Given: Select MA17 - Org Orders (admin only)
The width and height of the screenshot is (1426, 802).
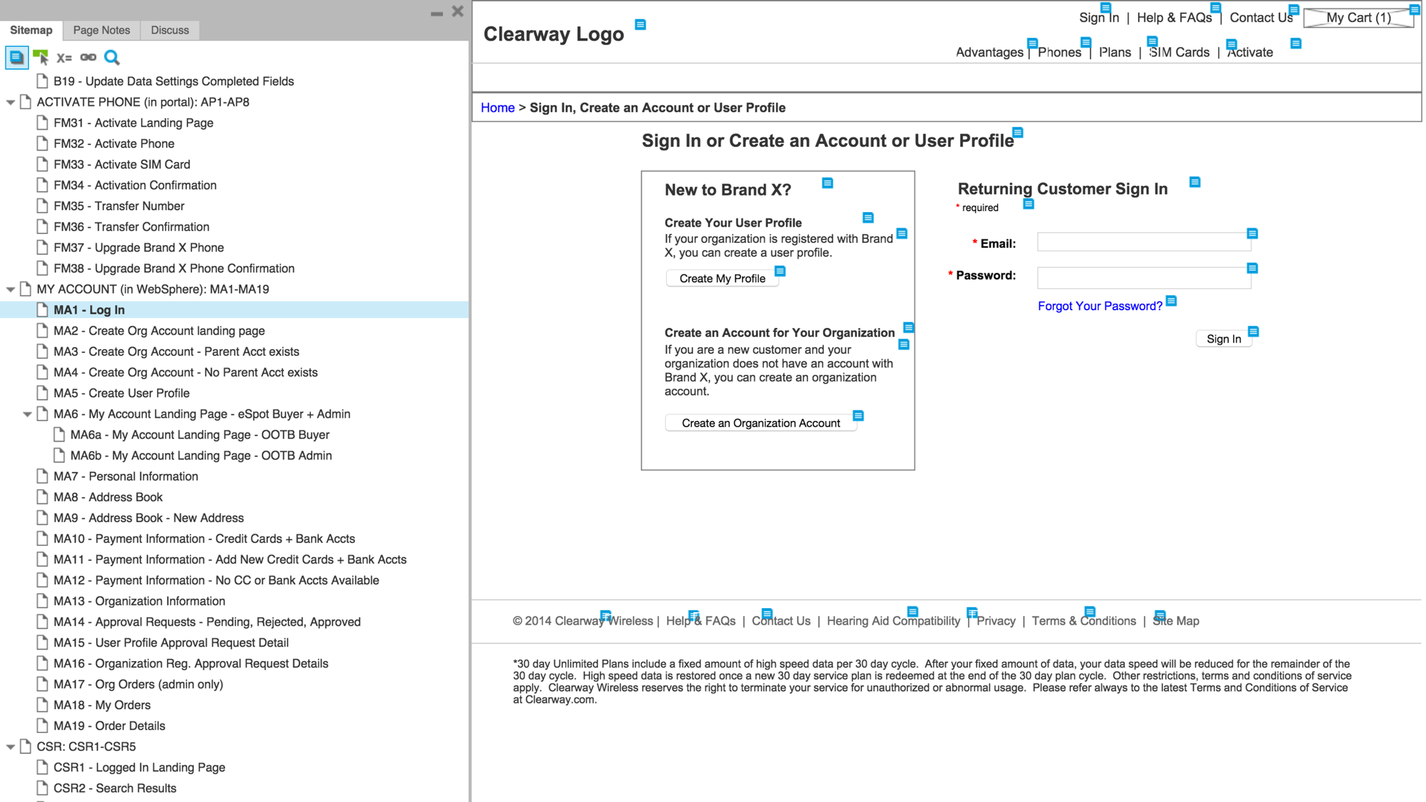Looking at the screenshot, I should [138, 684].
